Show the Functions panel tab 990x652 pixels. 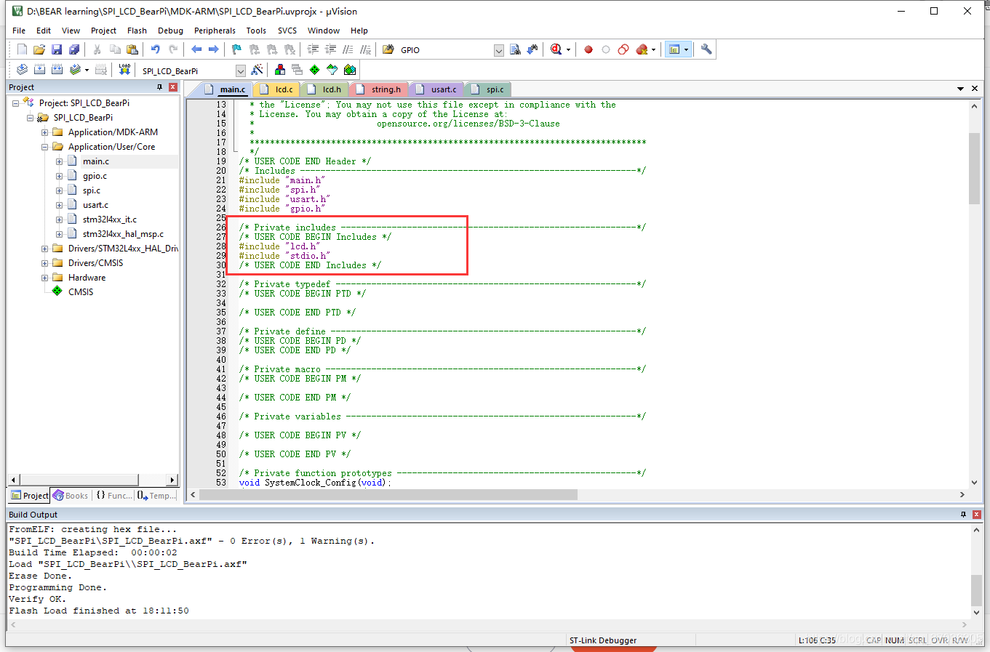[x=114, y=496]
